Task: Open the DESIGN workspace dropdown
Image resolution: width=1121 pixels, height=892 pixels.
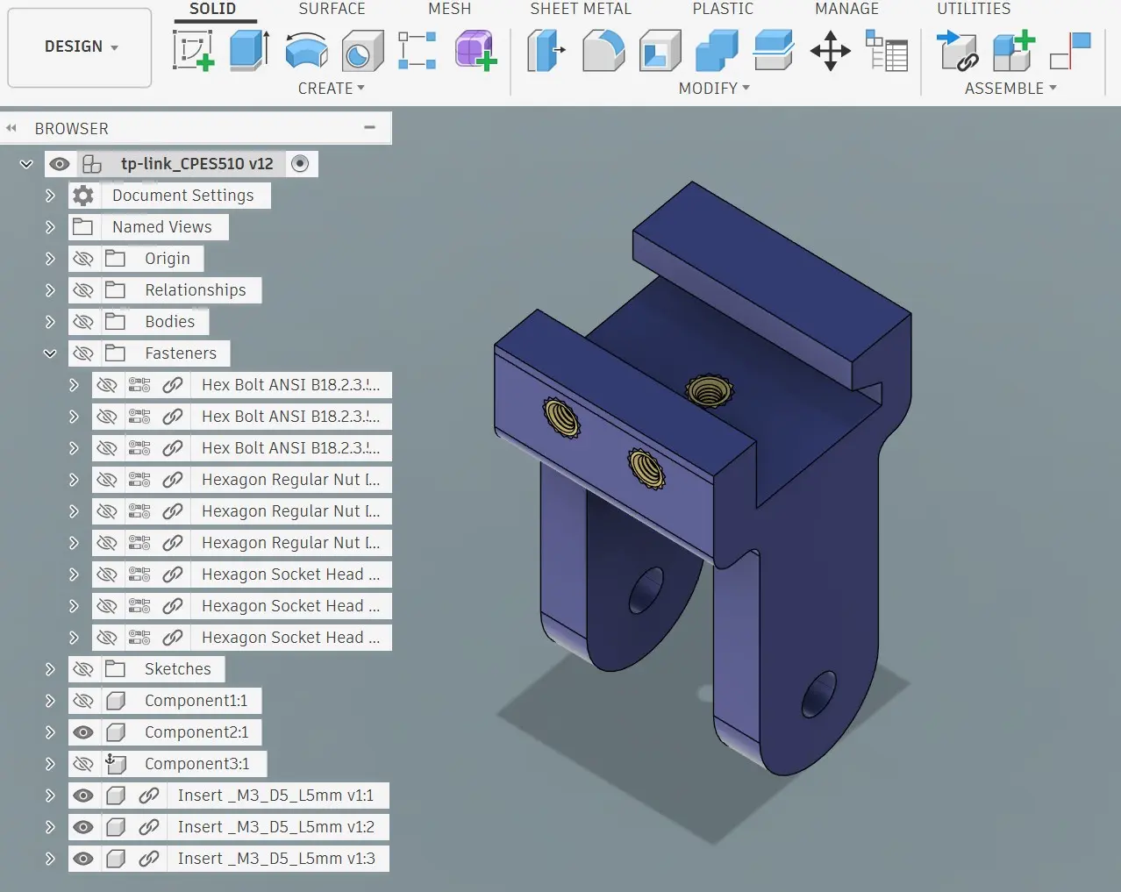Action: pyautogui.click(x=80, y=46)
